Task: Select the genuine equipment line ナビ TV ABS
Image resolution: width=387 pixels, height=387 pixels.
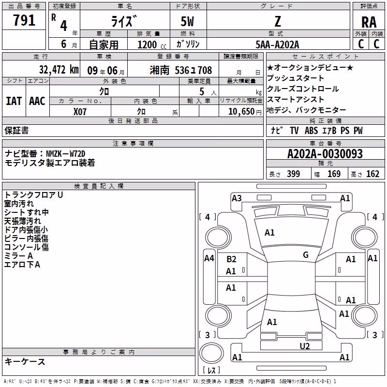Action: 317,130
